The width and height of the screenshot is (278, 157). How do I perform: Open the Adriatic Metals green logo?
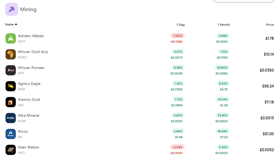click(x=11, y=38)
